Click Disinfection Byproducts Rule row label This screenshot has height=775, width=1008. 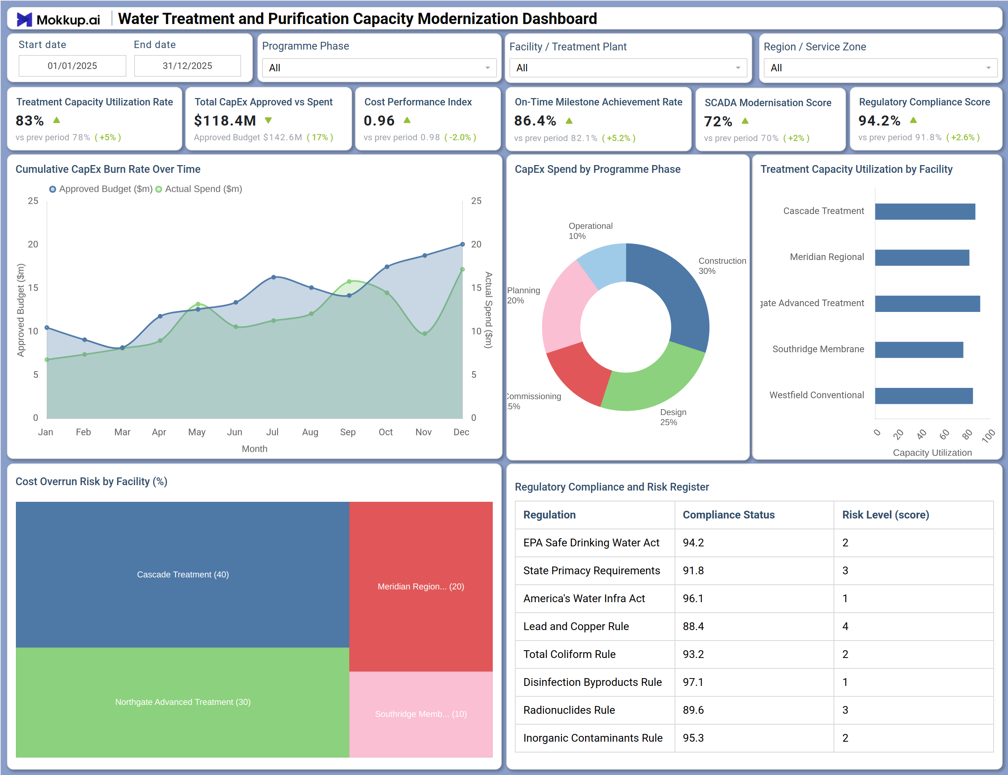(x=593, y=682)
